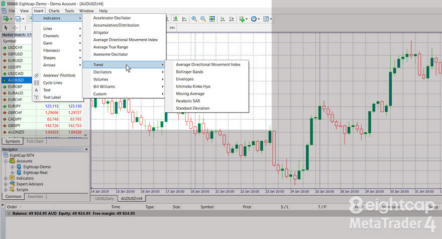Image resolution: width=442 pixels, height=239 pixels.
Task: Toggle the line chart icon
Action: pyautogui.click(x=184, y=19)
